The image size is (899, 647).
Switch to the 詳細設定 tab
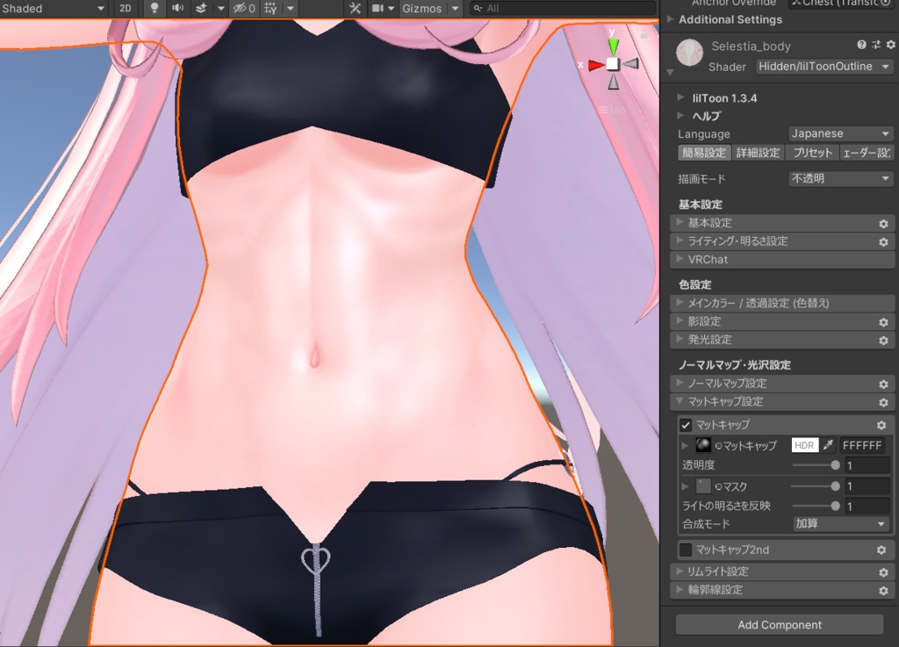pos(757,152)
